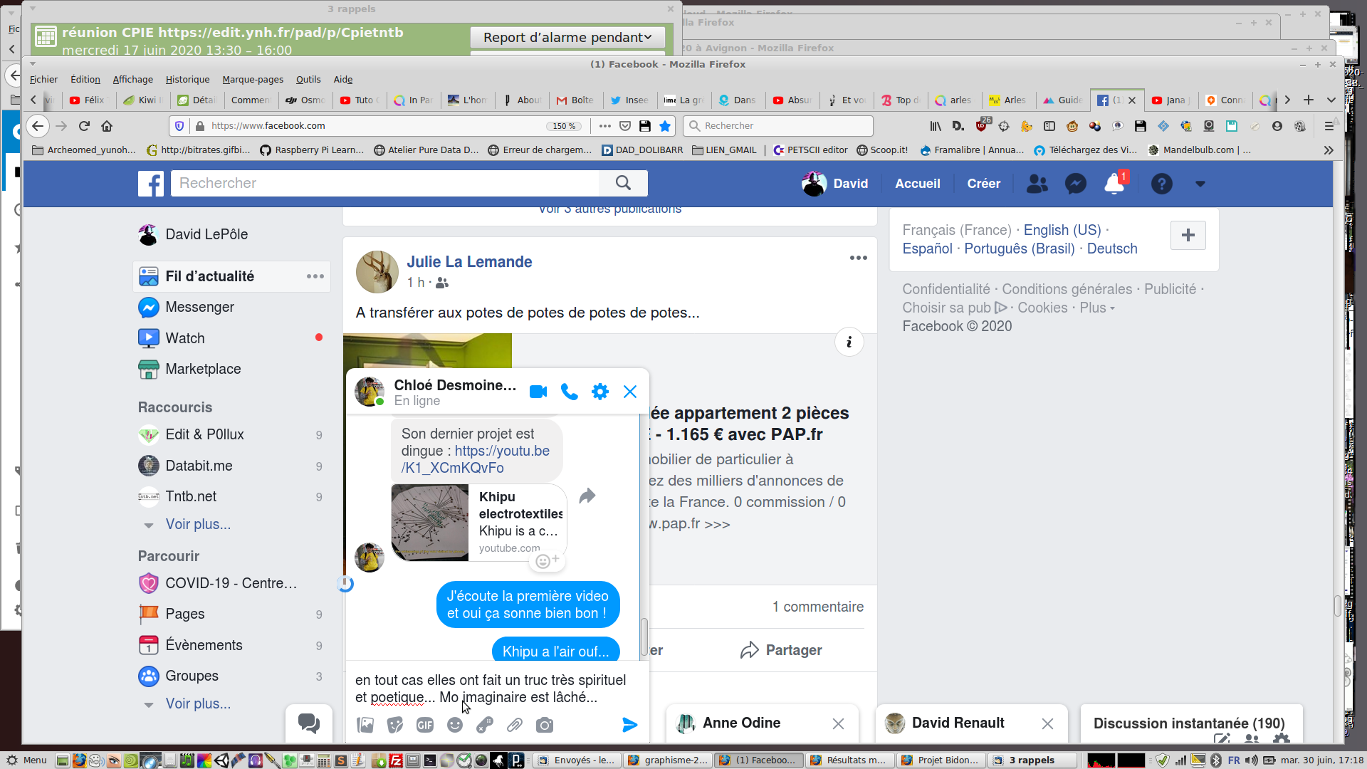This screenshot has width=1367, height=769.
Task: Open the account dropdown arrow in Facebook header
Action: pyautogui.click(x=1200, y=184)
